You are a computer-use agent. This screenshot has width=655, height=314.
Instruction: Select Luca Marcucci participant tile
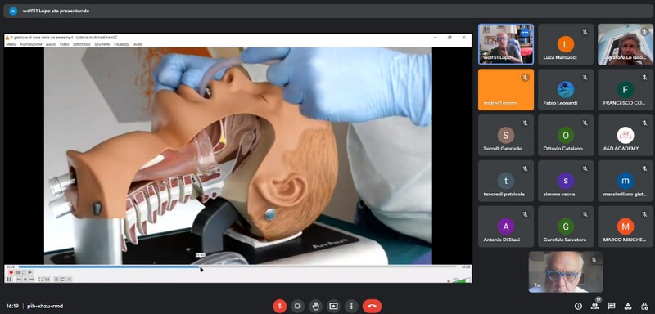pos(566,44)
